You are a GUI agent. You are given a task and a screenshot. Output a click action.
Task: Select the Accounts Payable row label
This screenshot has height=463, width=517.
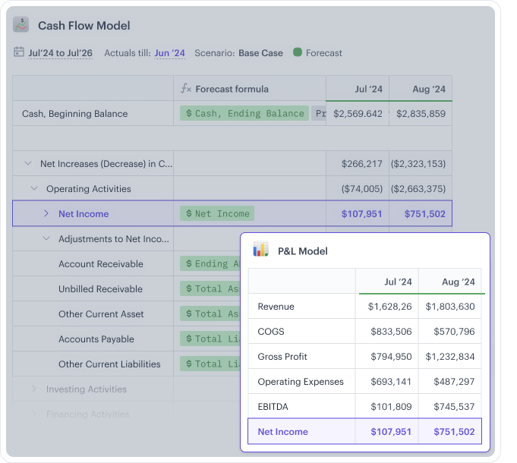tap(96, 339)
